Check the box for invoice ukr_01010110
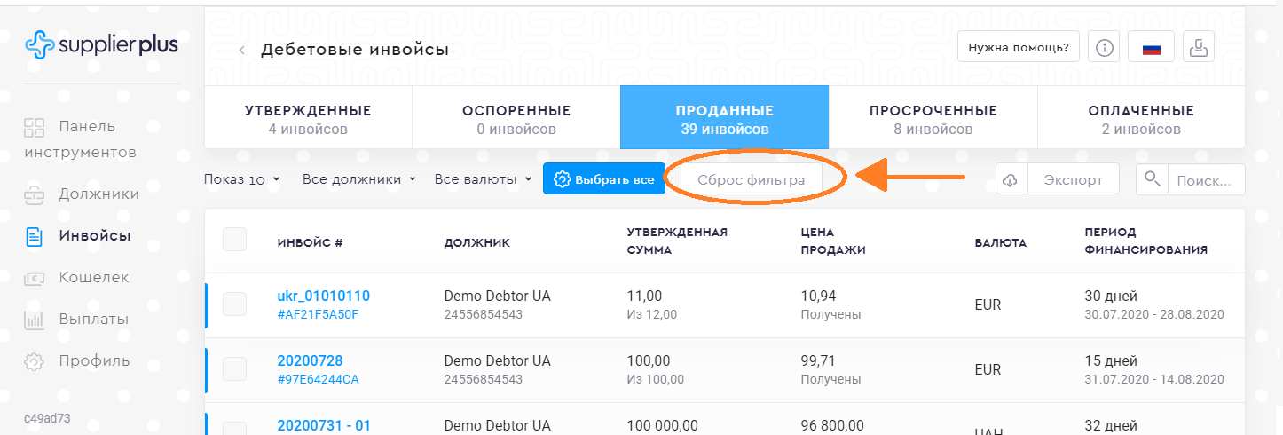The width and height of the screenshot is (1283, 435). [x=235, y=304]
